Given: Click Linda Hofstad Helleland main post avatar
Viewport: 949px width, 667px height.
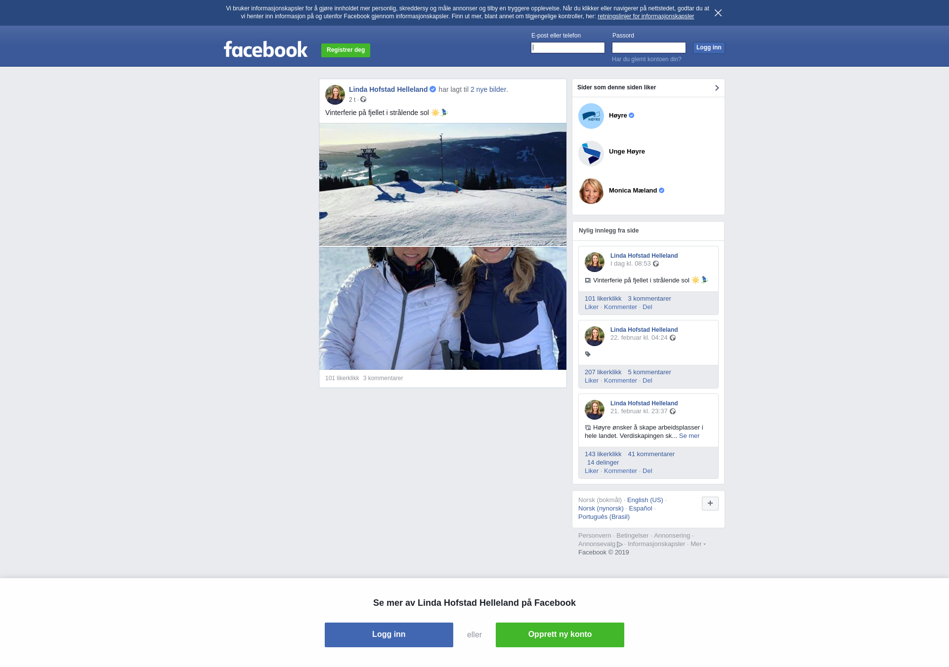Looking at the screenshot, I should tap(335, 94).
